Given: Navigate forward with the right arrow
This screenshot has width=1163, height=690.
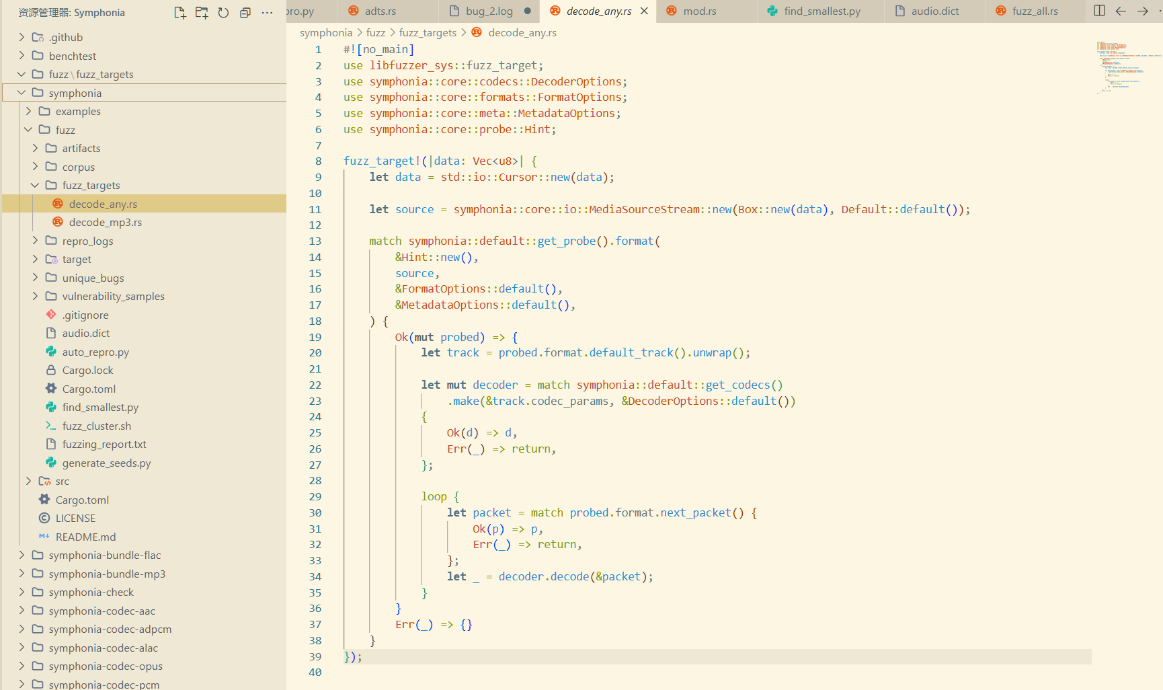Looking at the screenshot, I should click(1142, 11).
